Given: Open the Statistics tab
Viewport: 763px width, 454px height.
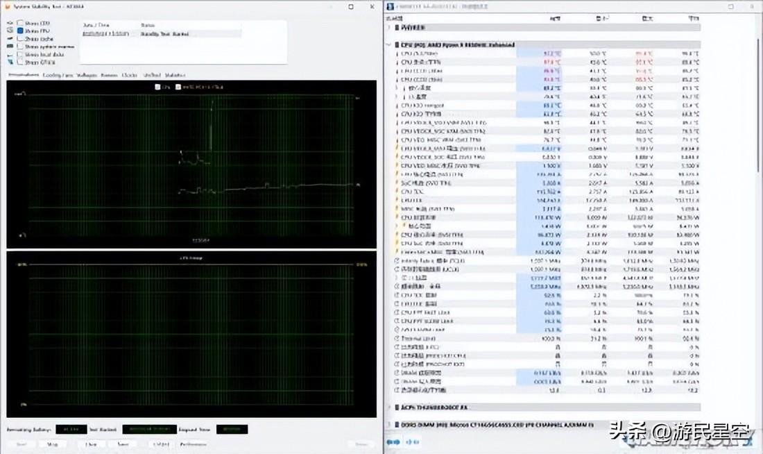Looking at the screenshot, I should [x=175, y=75].
